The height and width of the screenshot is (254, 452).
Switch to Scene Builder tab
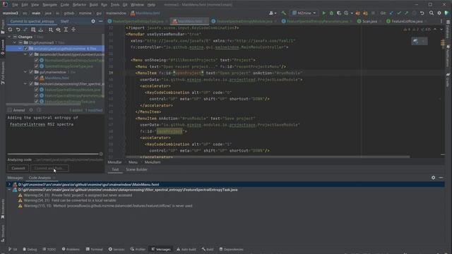[x=136, y=169]
